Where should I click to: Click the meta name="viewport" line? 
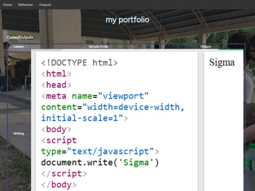95,96
